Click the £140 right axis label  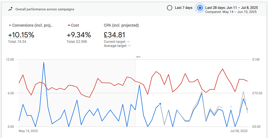click(x=256, y=59)
